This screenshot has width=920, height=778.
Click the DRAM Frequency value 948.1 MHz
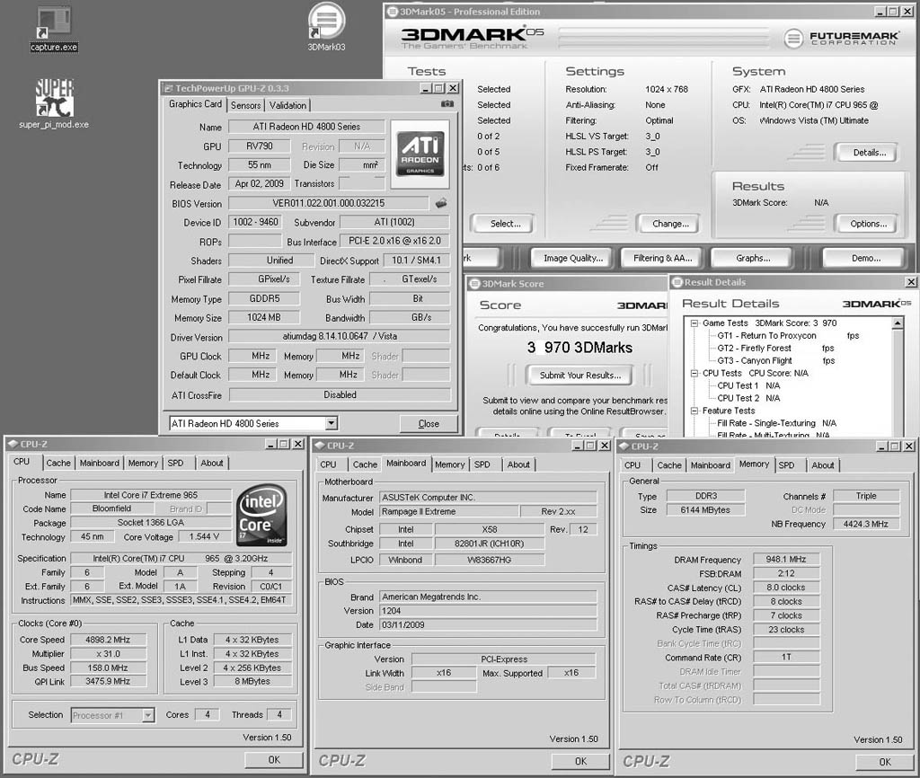click(785, 559)
